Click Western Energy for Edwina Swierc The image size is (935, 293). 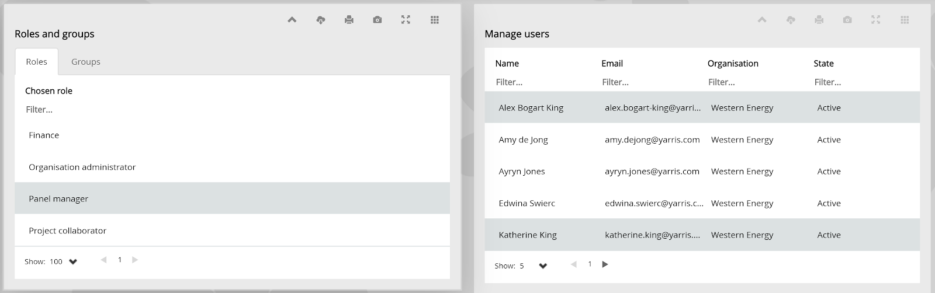(x=742, y=203)
